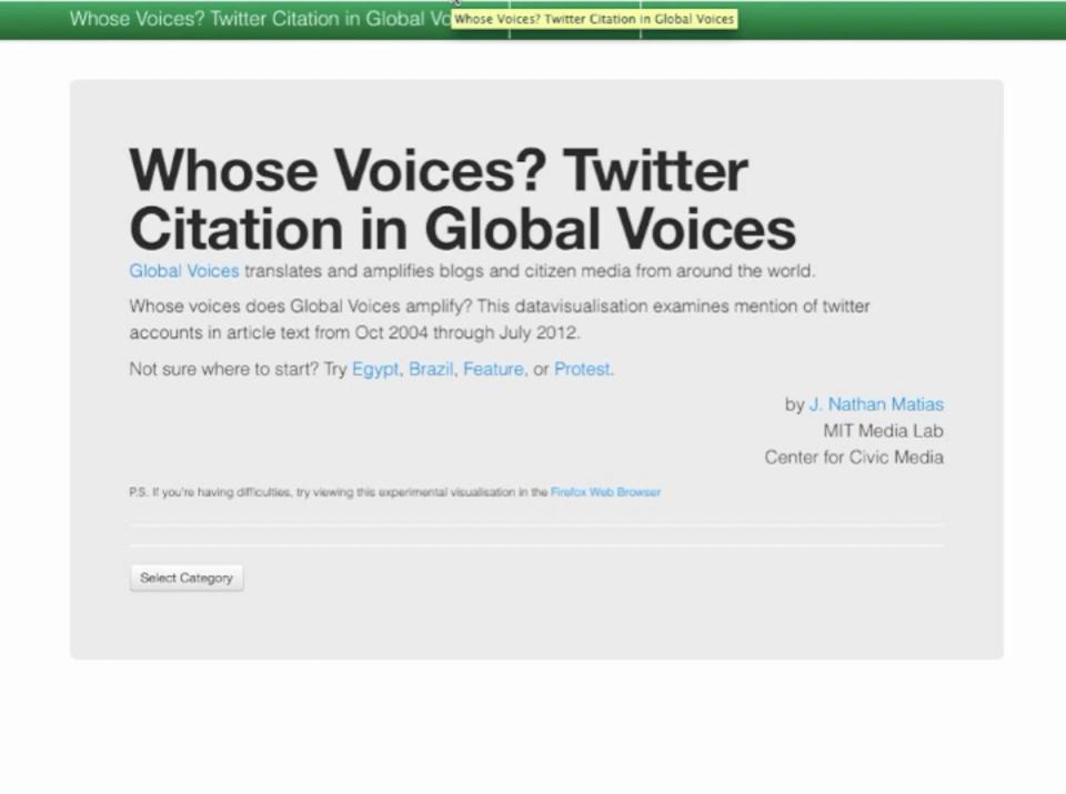Click the main heading 'Whose Voices? Twitter Citation'
The image size is (1066, 794).
click(462, 198)
